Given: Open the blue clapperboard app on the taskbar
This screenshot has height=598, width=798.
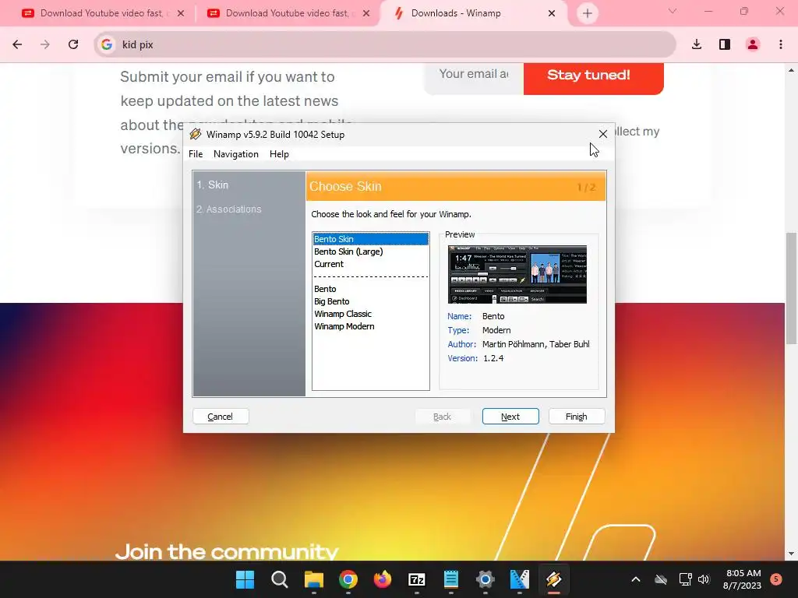Looking at the screenshot, I should click(x=520, y=579).
